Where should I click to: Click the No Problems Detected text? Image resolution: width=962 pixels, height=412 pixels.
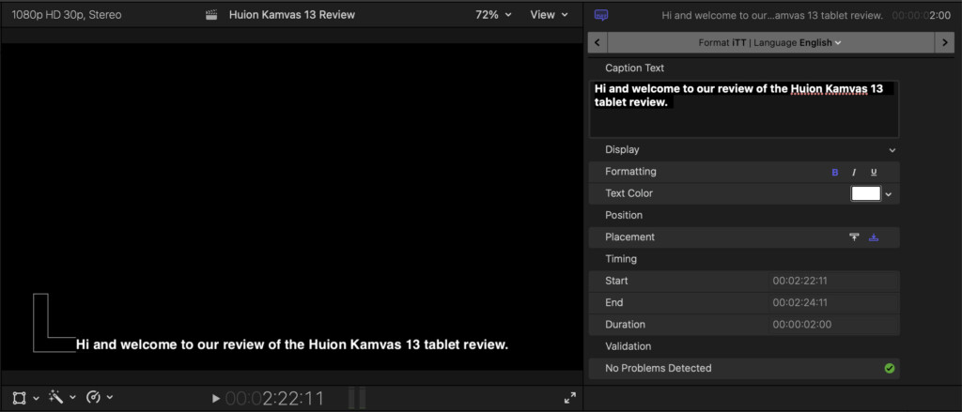659,369
